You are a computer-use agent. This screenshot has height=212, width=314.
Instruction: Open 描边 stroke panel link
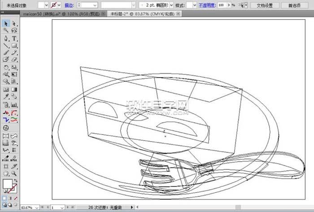tap(69, 5)
